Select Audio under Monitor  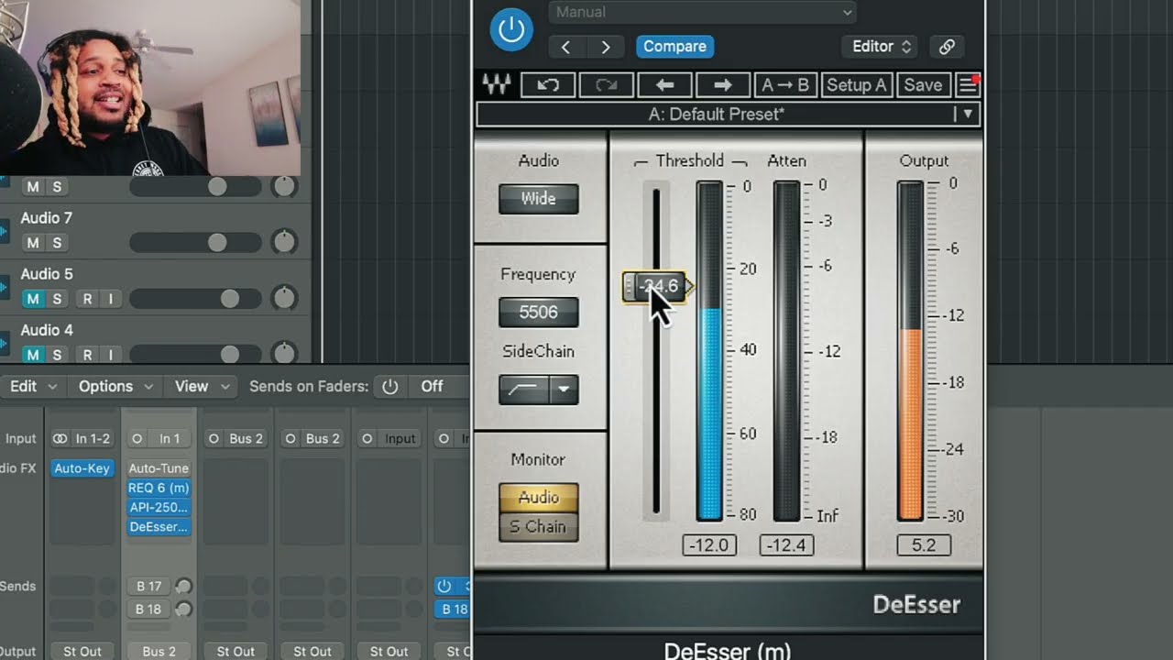(539, 498)
